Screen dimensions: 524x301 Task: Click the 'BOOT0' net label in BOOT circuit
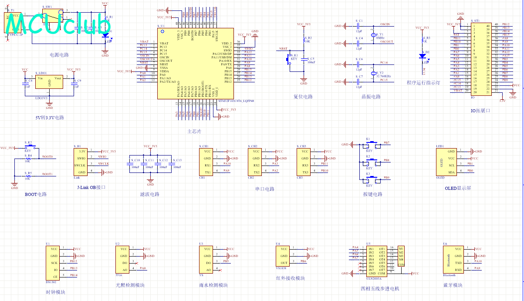[47, 157]
